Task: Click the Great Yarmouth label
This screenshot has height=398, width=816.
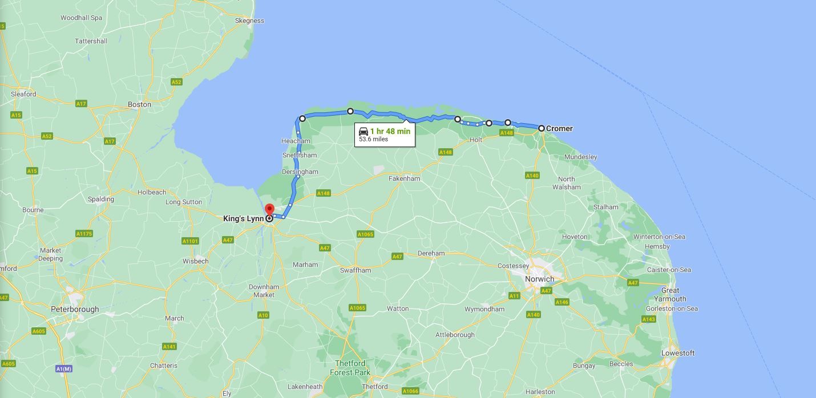Action: point(670,295)
